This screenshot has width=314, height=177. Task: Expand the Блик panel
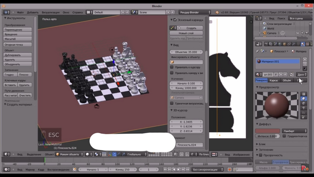(x=257, y=144)
